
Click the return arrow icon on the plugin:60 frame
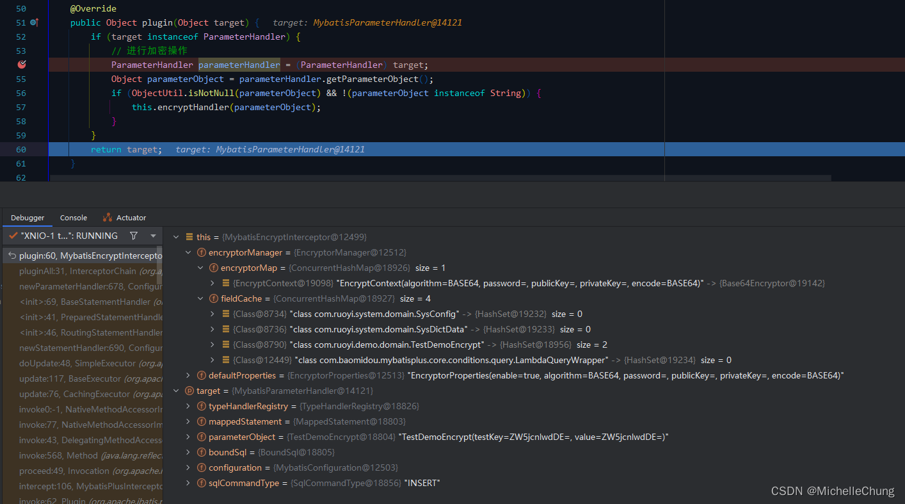12,256
